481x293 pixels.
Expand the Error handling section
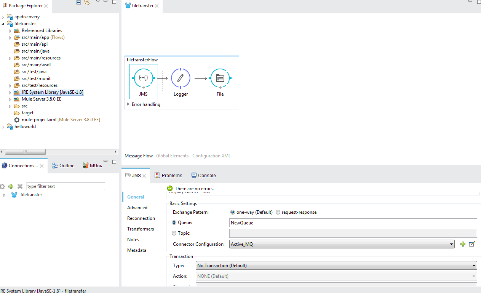pyautogui.click(x=128, y=104)
